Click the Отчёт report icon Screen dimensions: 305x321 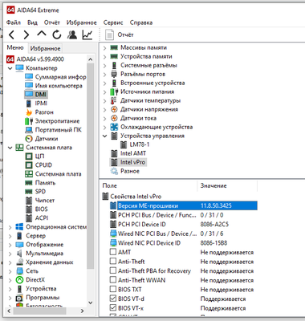coord(109,35)
